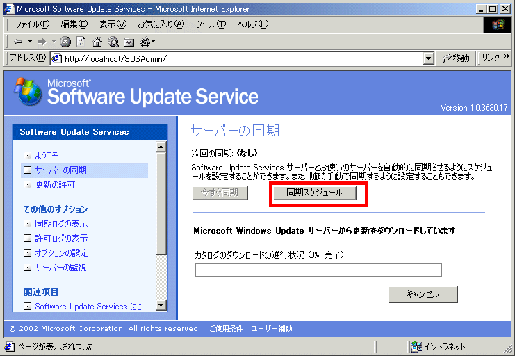
Task: Click the History toolbar icon
Action: (x=145, y=42)
